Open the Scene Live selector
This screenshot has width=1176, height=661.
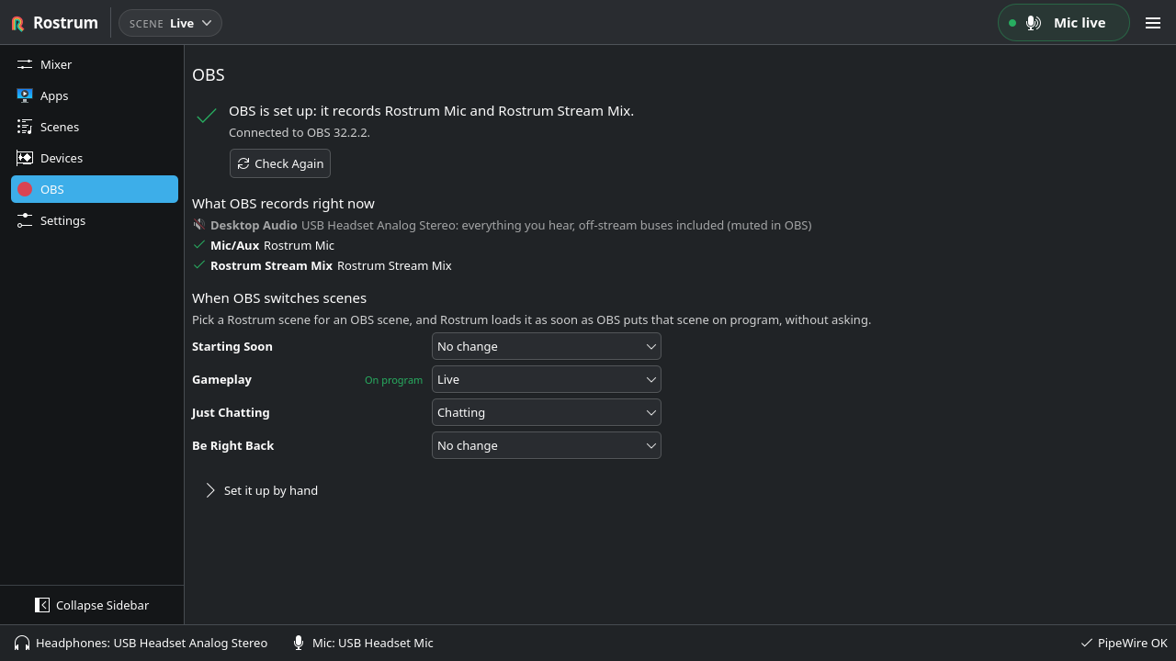point(170,23)
